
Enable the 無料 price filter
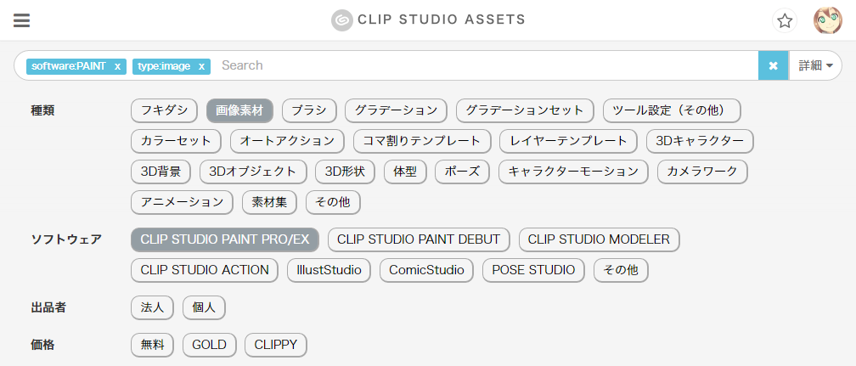click(153, 345)
